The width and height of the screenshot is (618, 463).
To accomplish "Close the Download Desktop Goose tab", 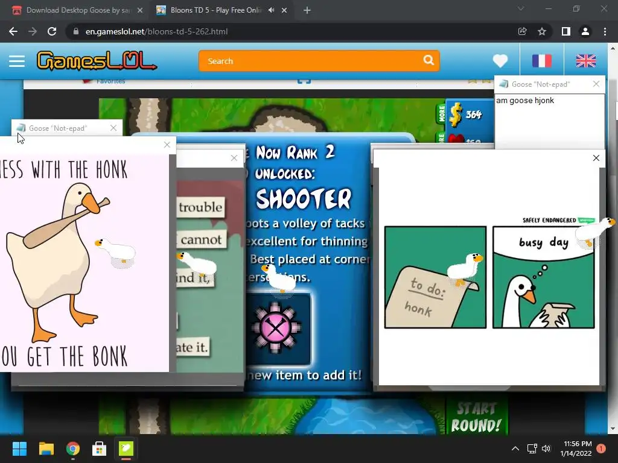I will [x=140, y=10].
